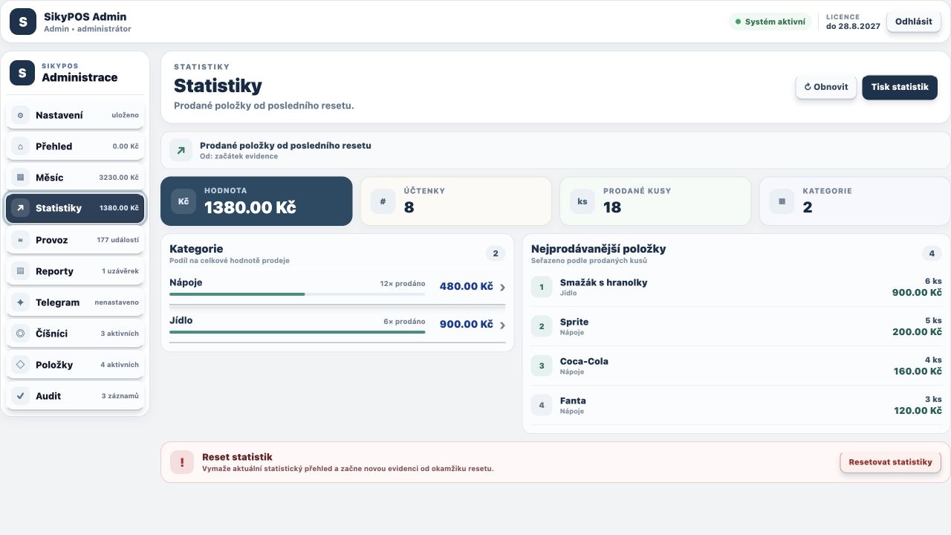Click the document icon beside Reporty
951x535 pixels.
[21, 271]
